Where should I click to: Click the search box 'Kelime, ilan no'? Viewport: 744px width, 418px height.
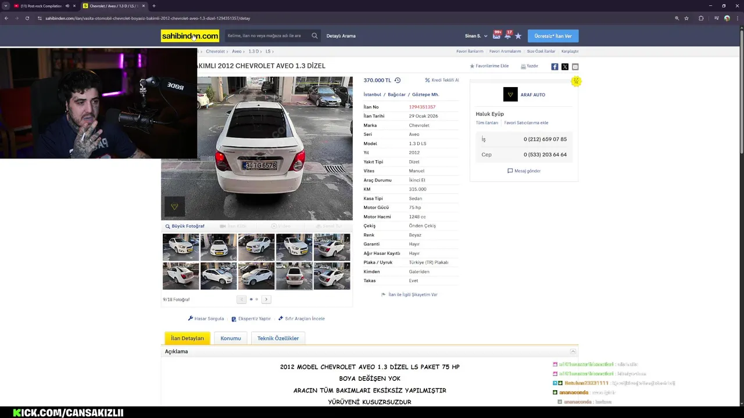tap(267, 36)
